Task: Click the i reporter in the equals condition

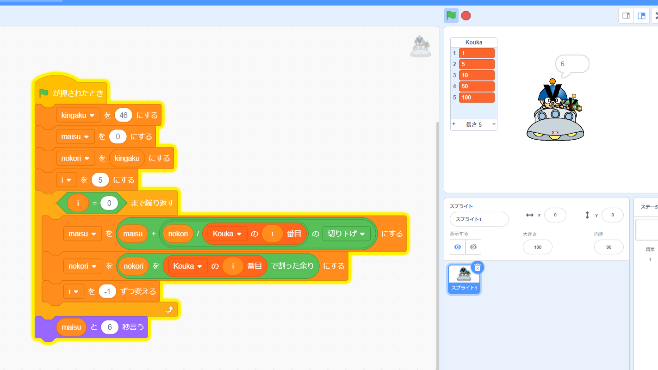Action: click(78, 203)
